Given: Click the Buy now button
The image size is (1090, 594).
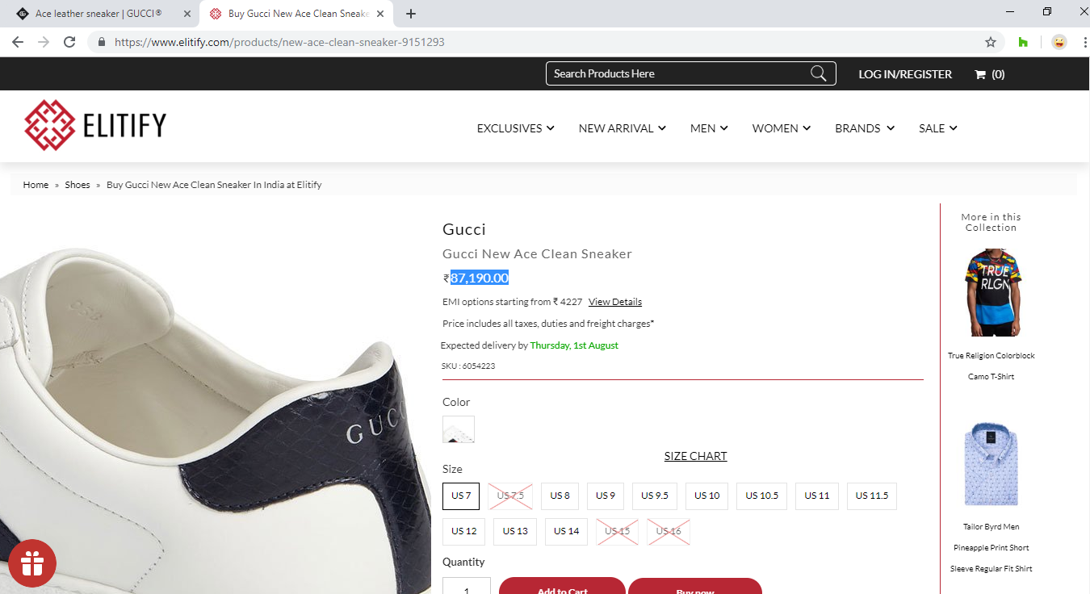Looking at the screenshot, I should [x=695, y=586].
